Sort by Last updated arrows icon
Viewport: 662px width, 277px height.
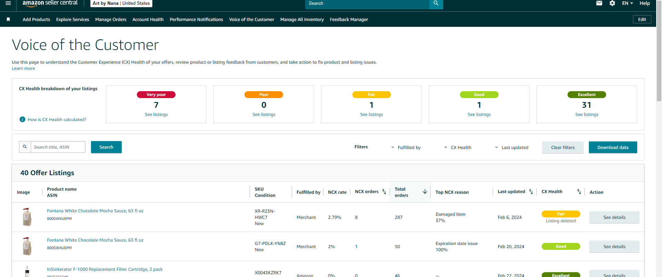(531, 192)
